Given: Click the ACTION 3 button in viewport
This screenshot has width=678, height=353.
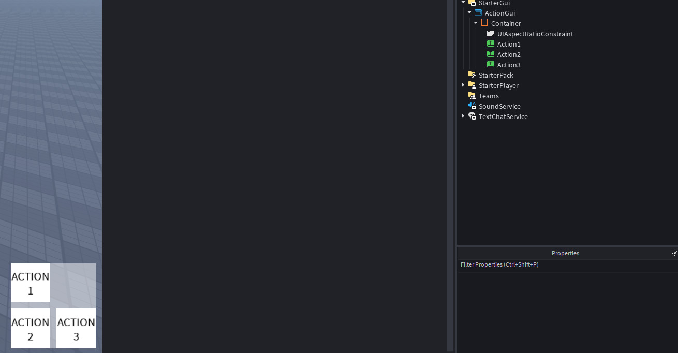Looking at the screenshot, I should point(76,328).
